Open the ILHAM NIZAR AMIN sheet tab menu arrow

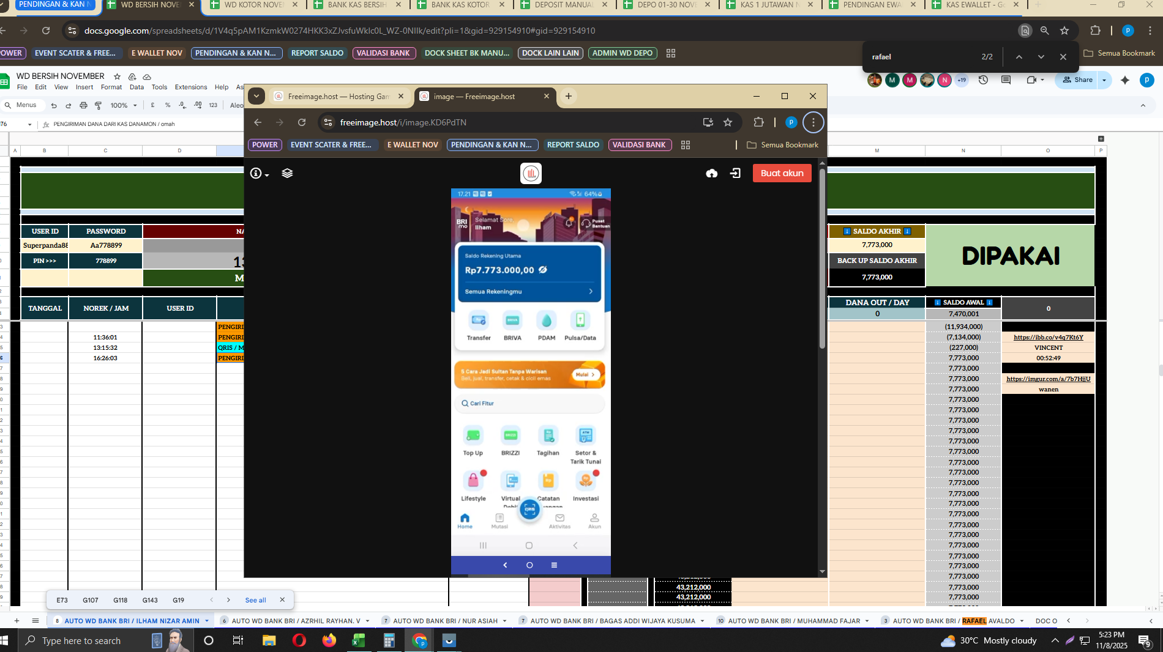(x=207, y=621)
